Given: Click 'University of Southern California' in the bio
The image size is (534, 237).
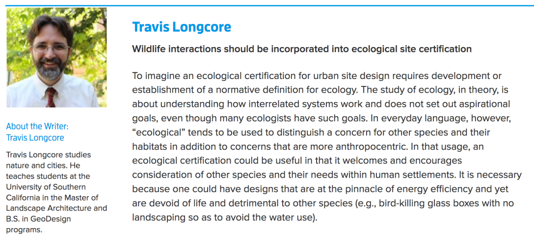Looking at the screenshot, I should pyautogui.click(x=46, y=192).
